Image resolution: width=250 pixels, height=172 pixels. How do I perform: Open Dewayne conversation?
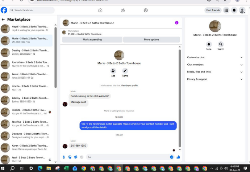[26, 136]
